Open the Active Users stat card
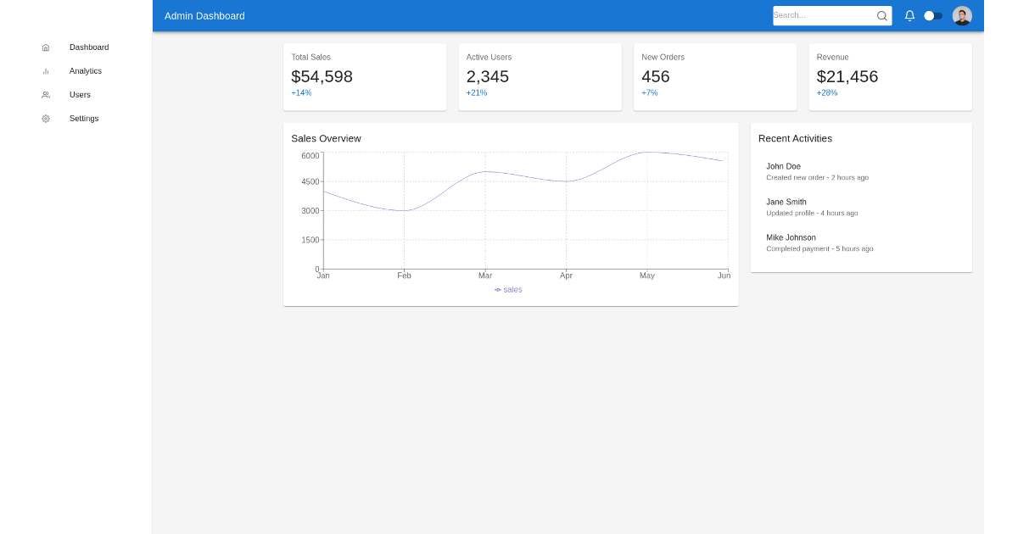The width and height of the screenshot is (1018, 534). pyautogui.click(x=540, y=77)
